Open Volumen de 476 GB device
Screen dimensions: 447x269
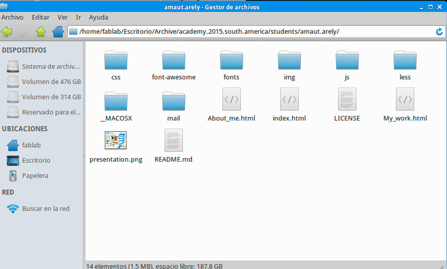point(44,82)
